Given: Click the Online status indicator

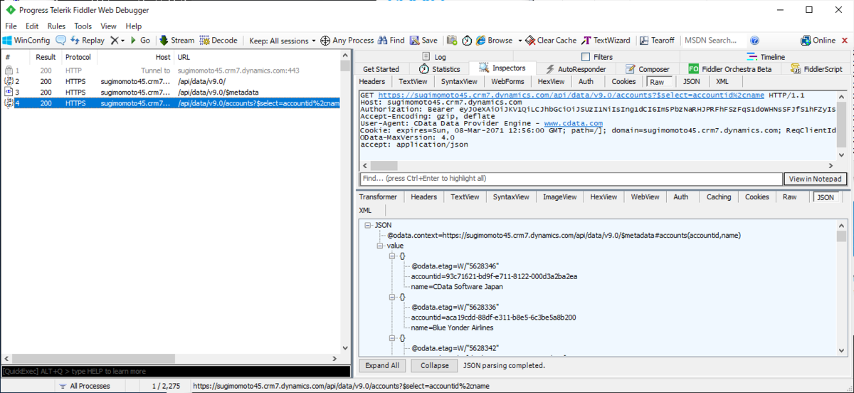Looking at the screenshot, I should [818, 41].
